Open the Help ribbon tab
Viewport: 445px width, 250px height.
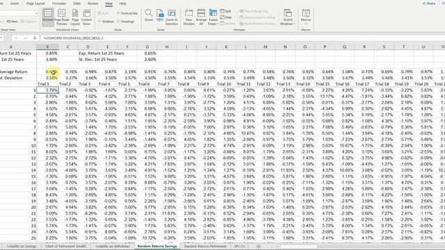122,3
